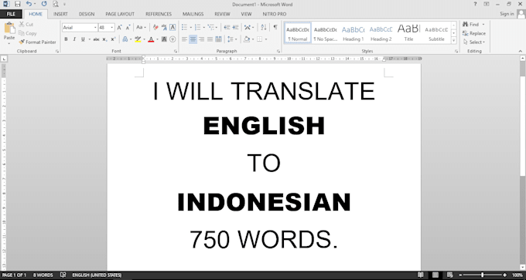This screenshot has height=280, width=526.
Task: Toggle underline formatting
Action: [x=83, y=39]
